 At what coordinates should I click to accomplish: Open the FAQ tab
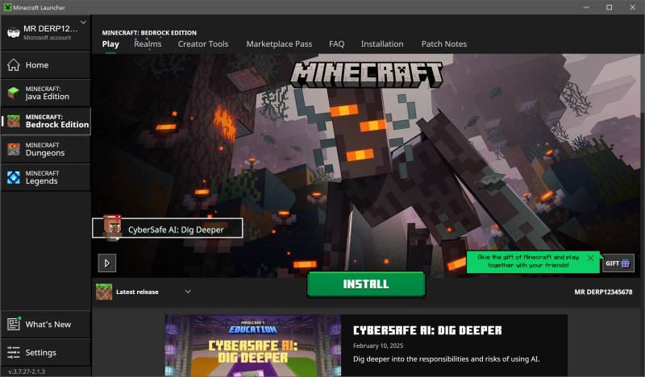click(x=336, y=44)
